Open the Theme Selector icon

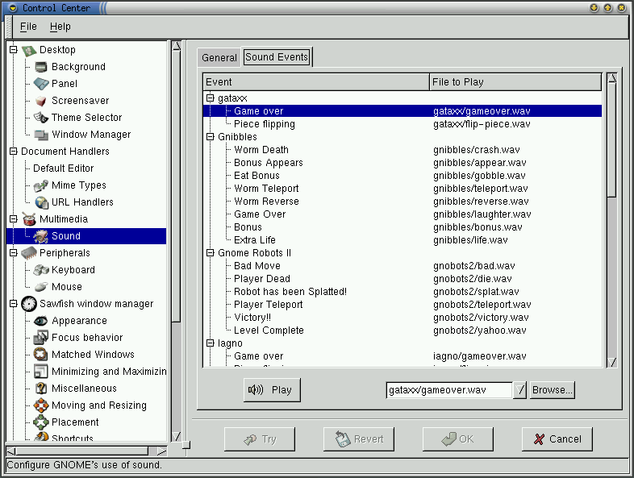[41, 118]
